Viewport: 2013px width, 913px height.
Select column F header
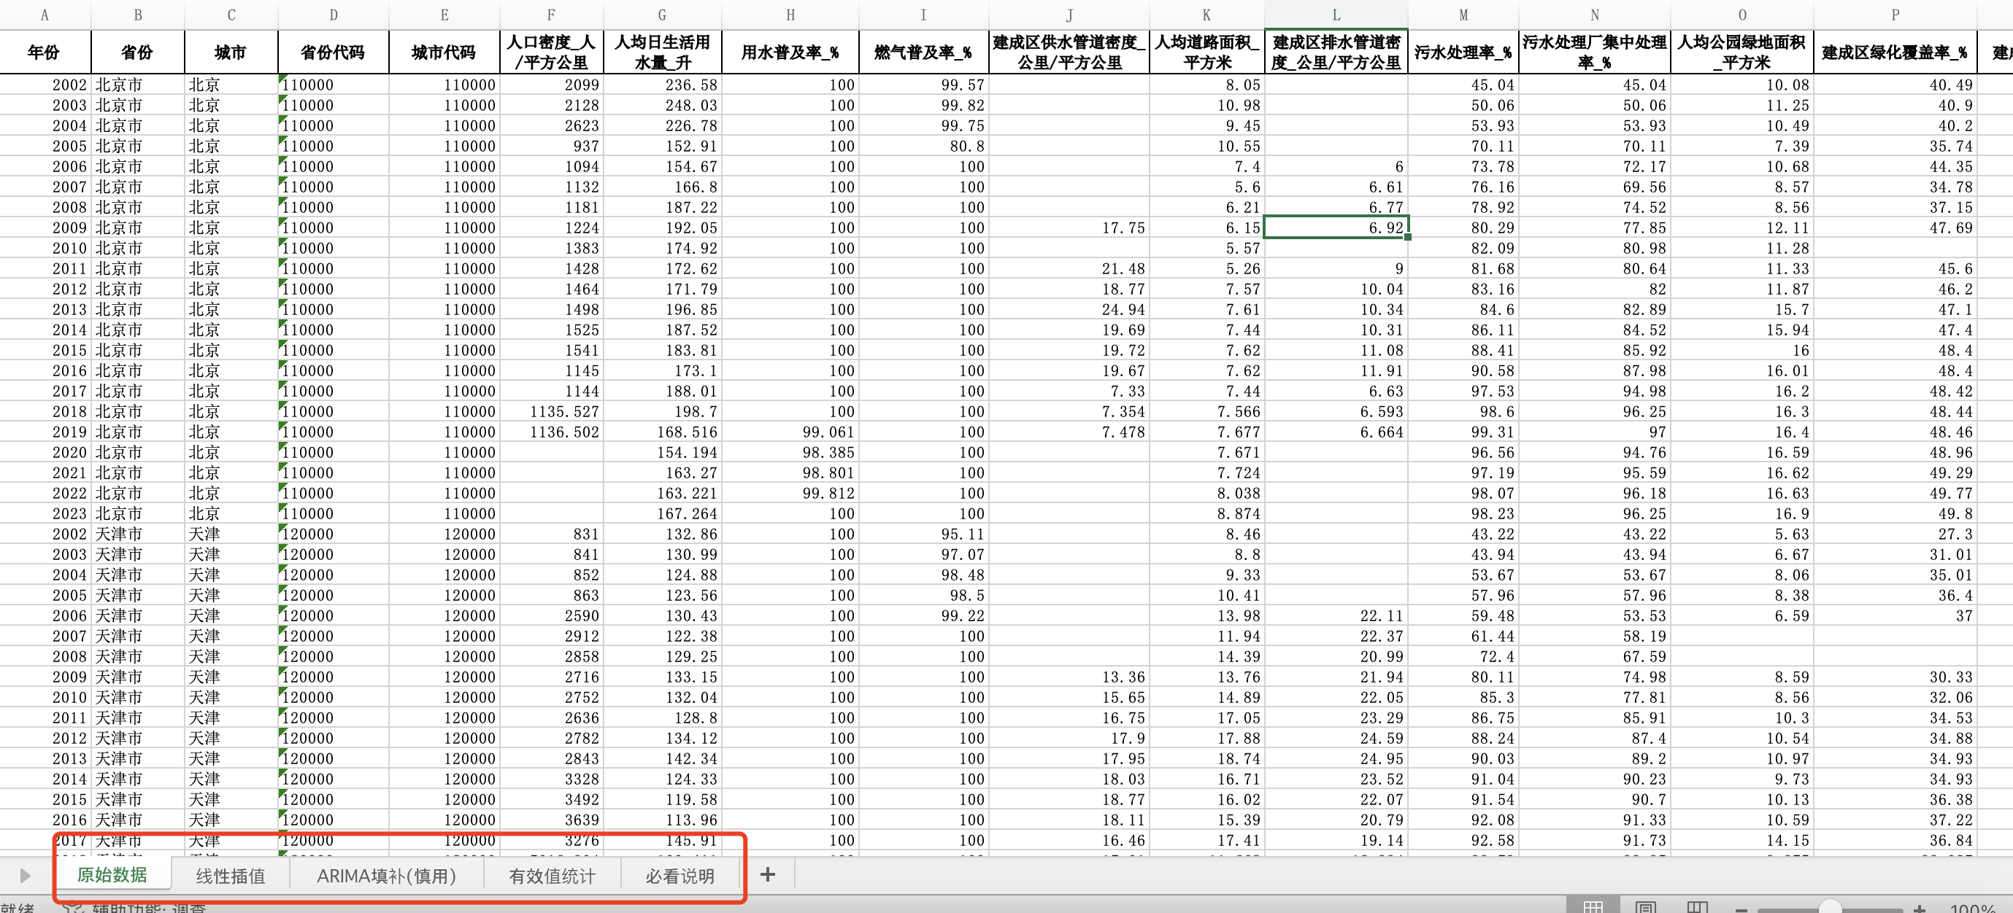[551, 14]
